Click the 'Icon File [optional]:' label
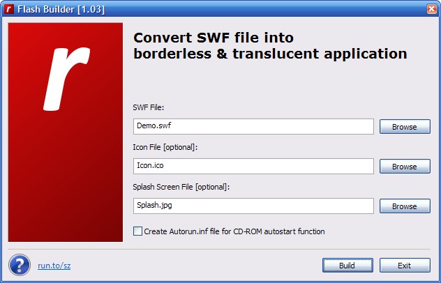This screenshot has height=283, width=441. (x=165, y=147)
